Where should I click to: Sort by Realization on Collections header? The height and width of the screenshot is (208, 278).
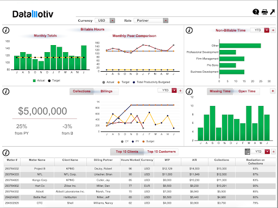[x=255, y=162]
